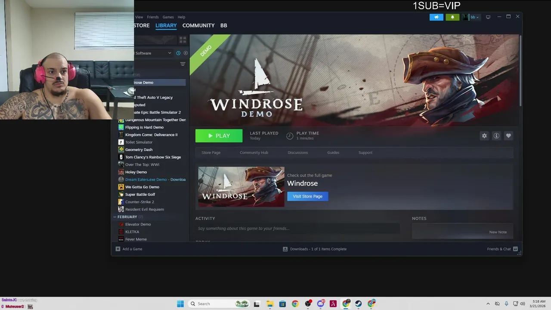This screenshot has height=310, width=551.
Task: Select Counter-Strike 2 game icon
Action: [x=121, y=202]
